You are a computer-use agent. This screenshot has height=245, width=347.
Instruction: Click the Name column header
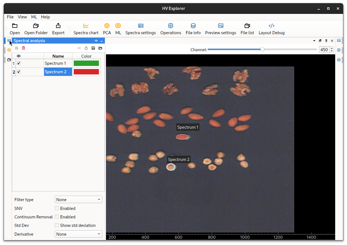coord(58,56)
